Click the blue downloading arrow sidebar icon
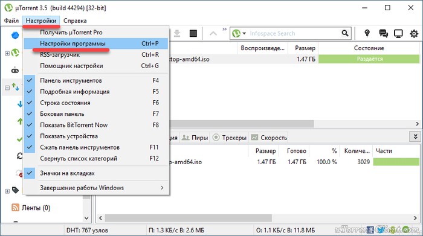 (x=20, y=104)
